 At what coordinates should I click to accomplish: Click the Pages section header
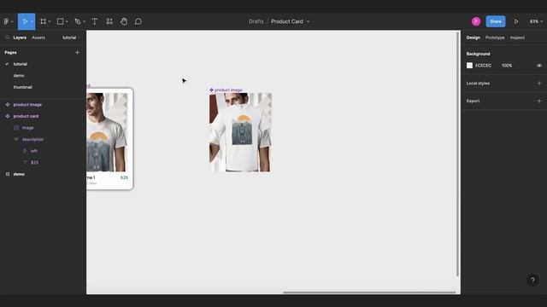tap(10, 53)
